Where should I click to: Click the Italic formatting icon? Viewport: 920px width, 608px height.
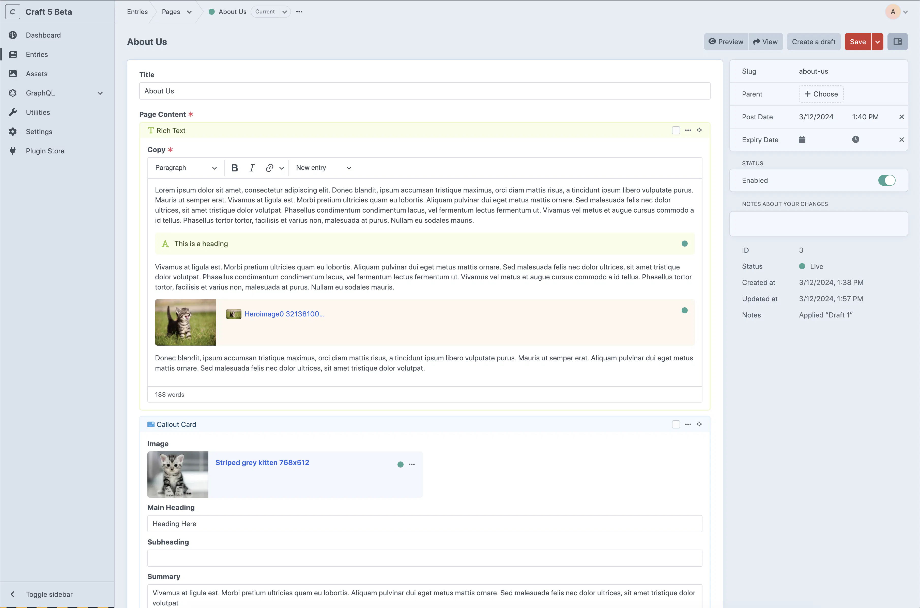tap(252, 168)
